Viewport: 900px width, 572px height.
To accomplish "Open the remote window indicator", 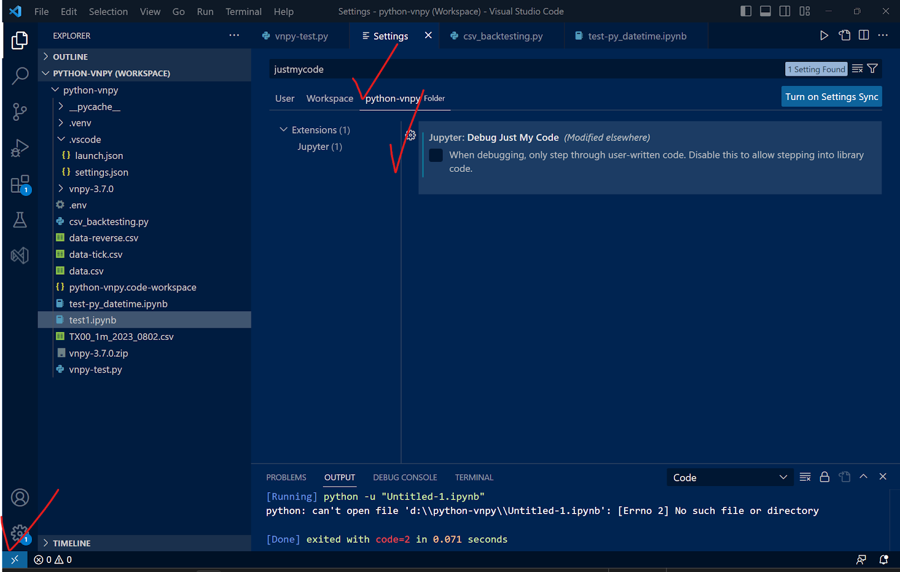I will click(15, 560).
